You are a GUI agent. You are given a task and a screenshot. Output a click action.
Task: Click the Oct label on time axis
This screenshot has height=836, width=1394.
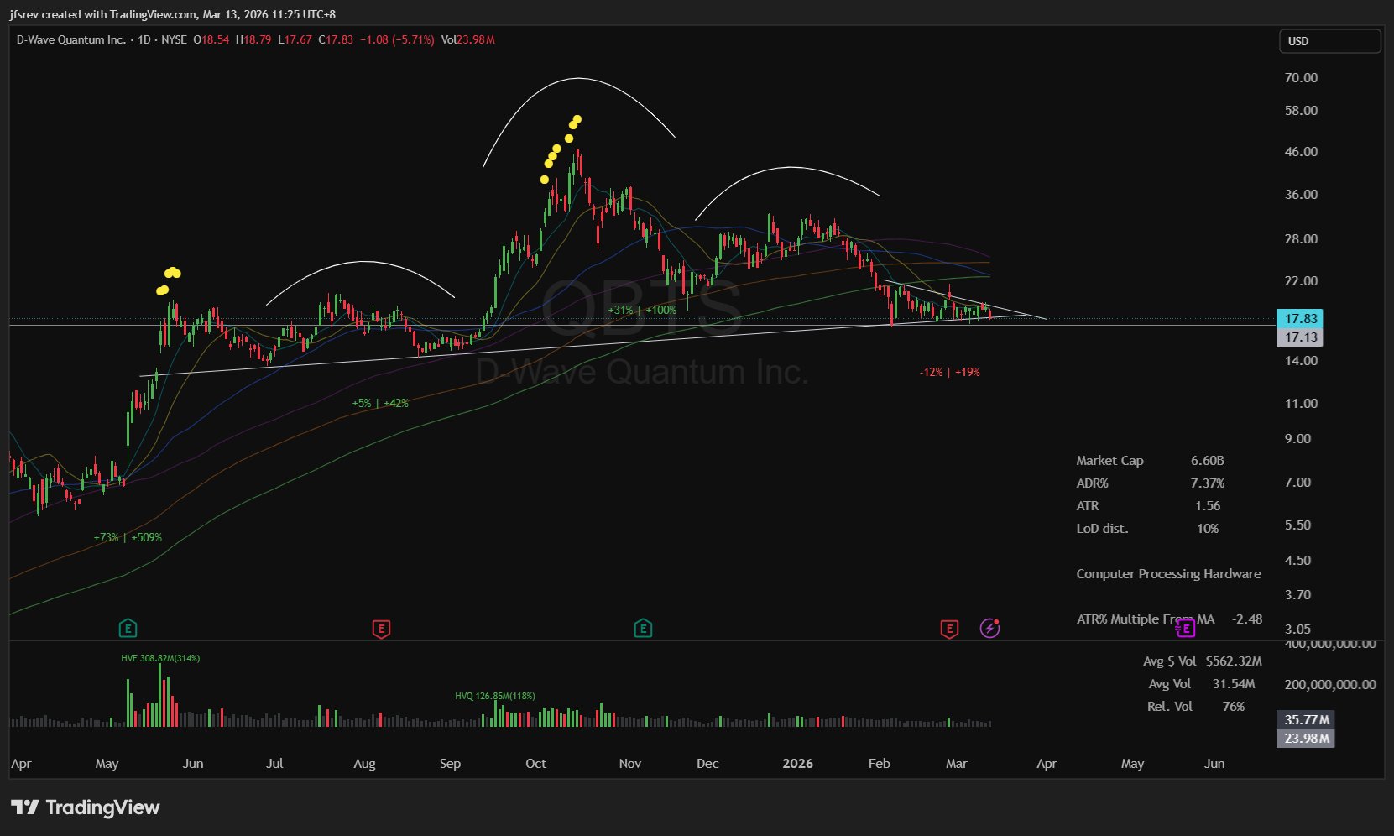coord(535,764)
